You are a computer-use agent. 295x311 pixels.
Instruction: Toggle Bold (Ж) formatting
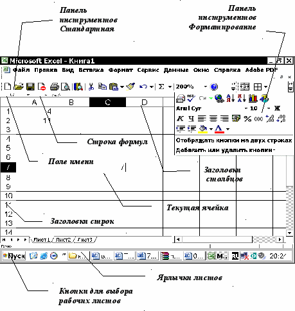pyautogui.click(x=277, y=108)
